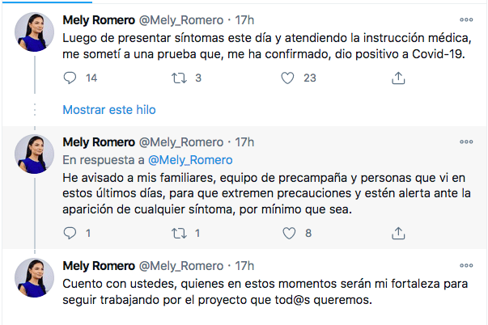488x325 pixels.
Task: Reply to the 'He avisado a mis familiares' tweet
Action: (70, 233)
